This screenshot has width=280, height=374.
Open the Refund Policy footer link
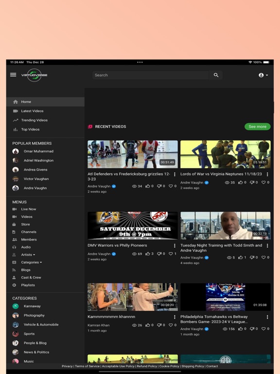tap(147, 366)
